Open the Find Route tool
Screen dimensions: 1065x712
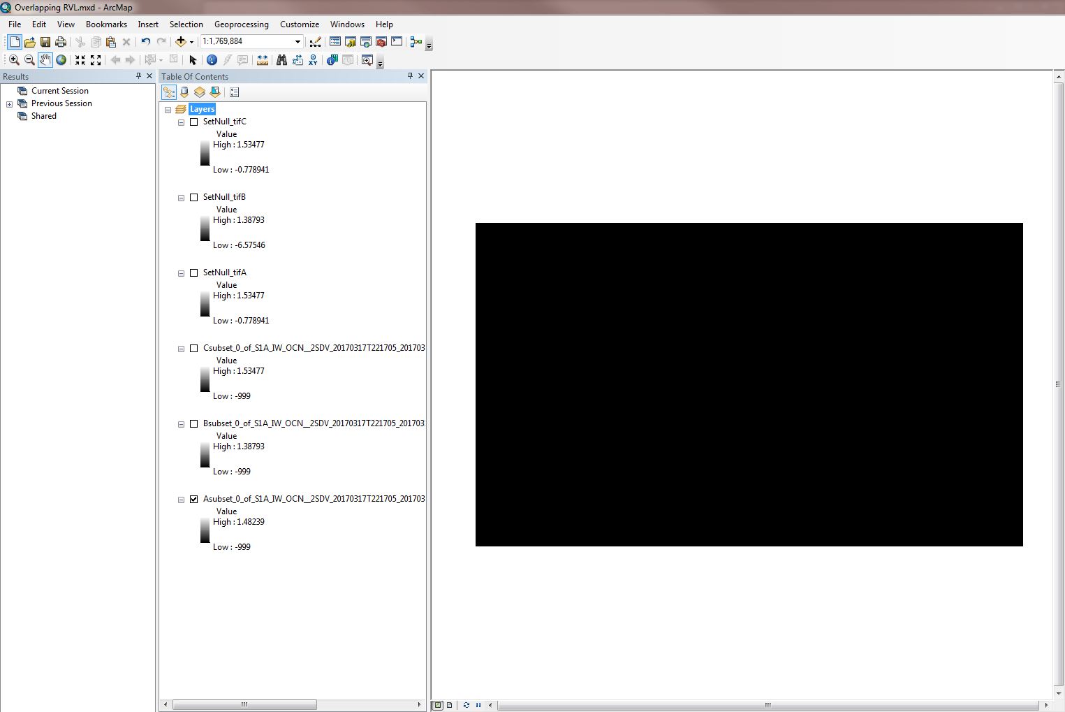(298, 60)
